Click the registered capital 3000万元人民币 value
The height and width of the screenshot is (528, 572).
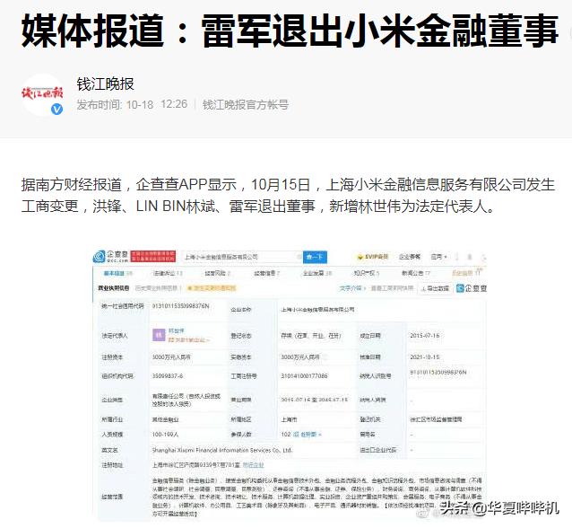click(171, 357)
